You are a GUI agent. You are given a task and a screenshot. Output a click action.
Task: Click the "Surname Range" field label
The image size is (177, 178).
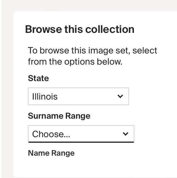click(x=59, y=116)
